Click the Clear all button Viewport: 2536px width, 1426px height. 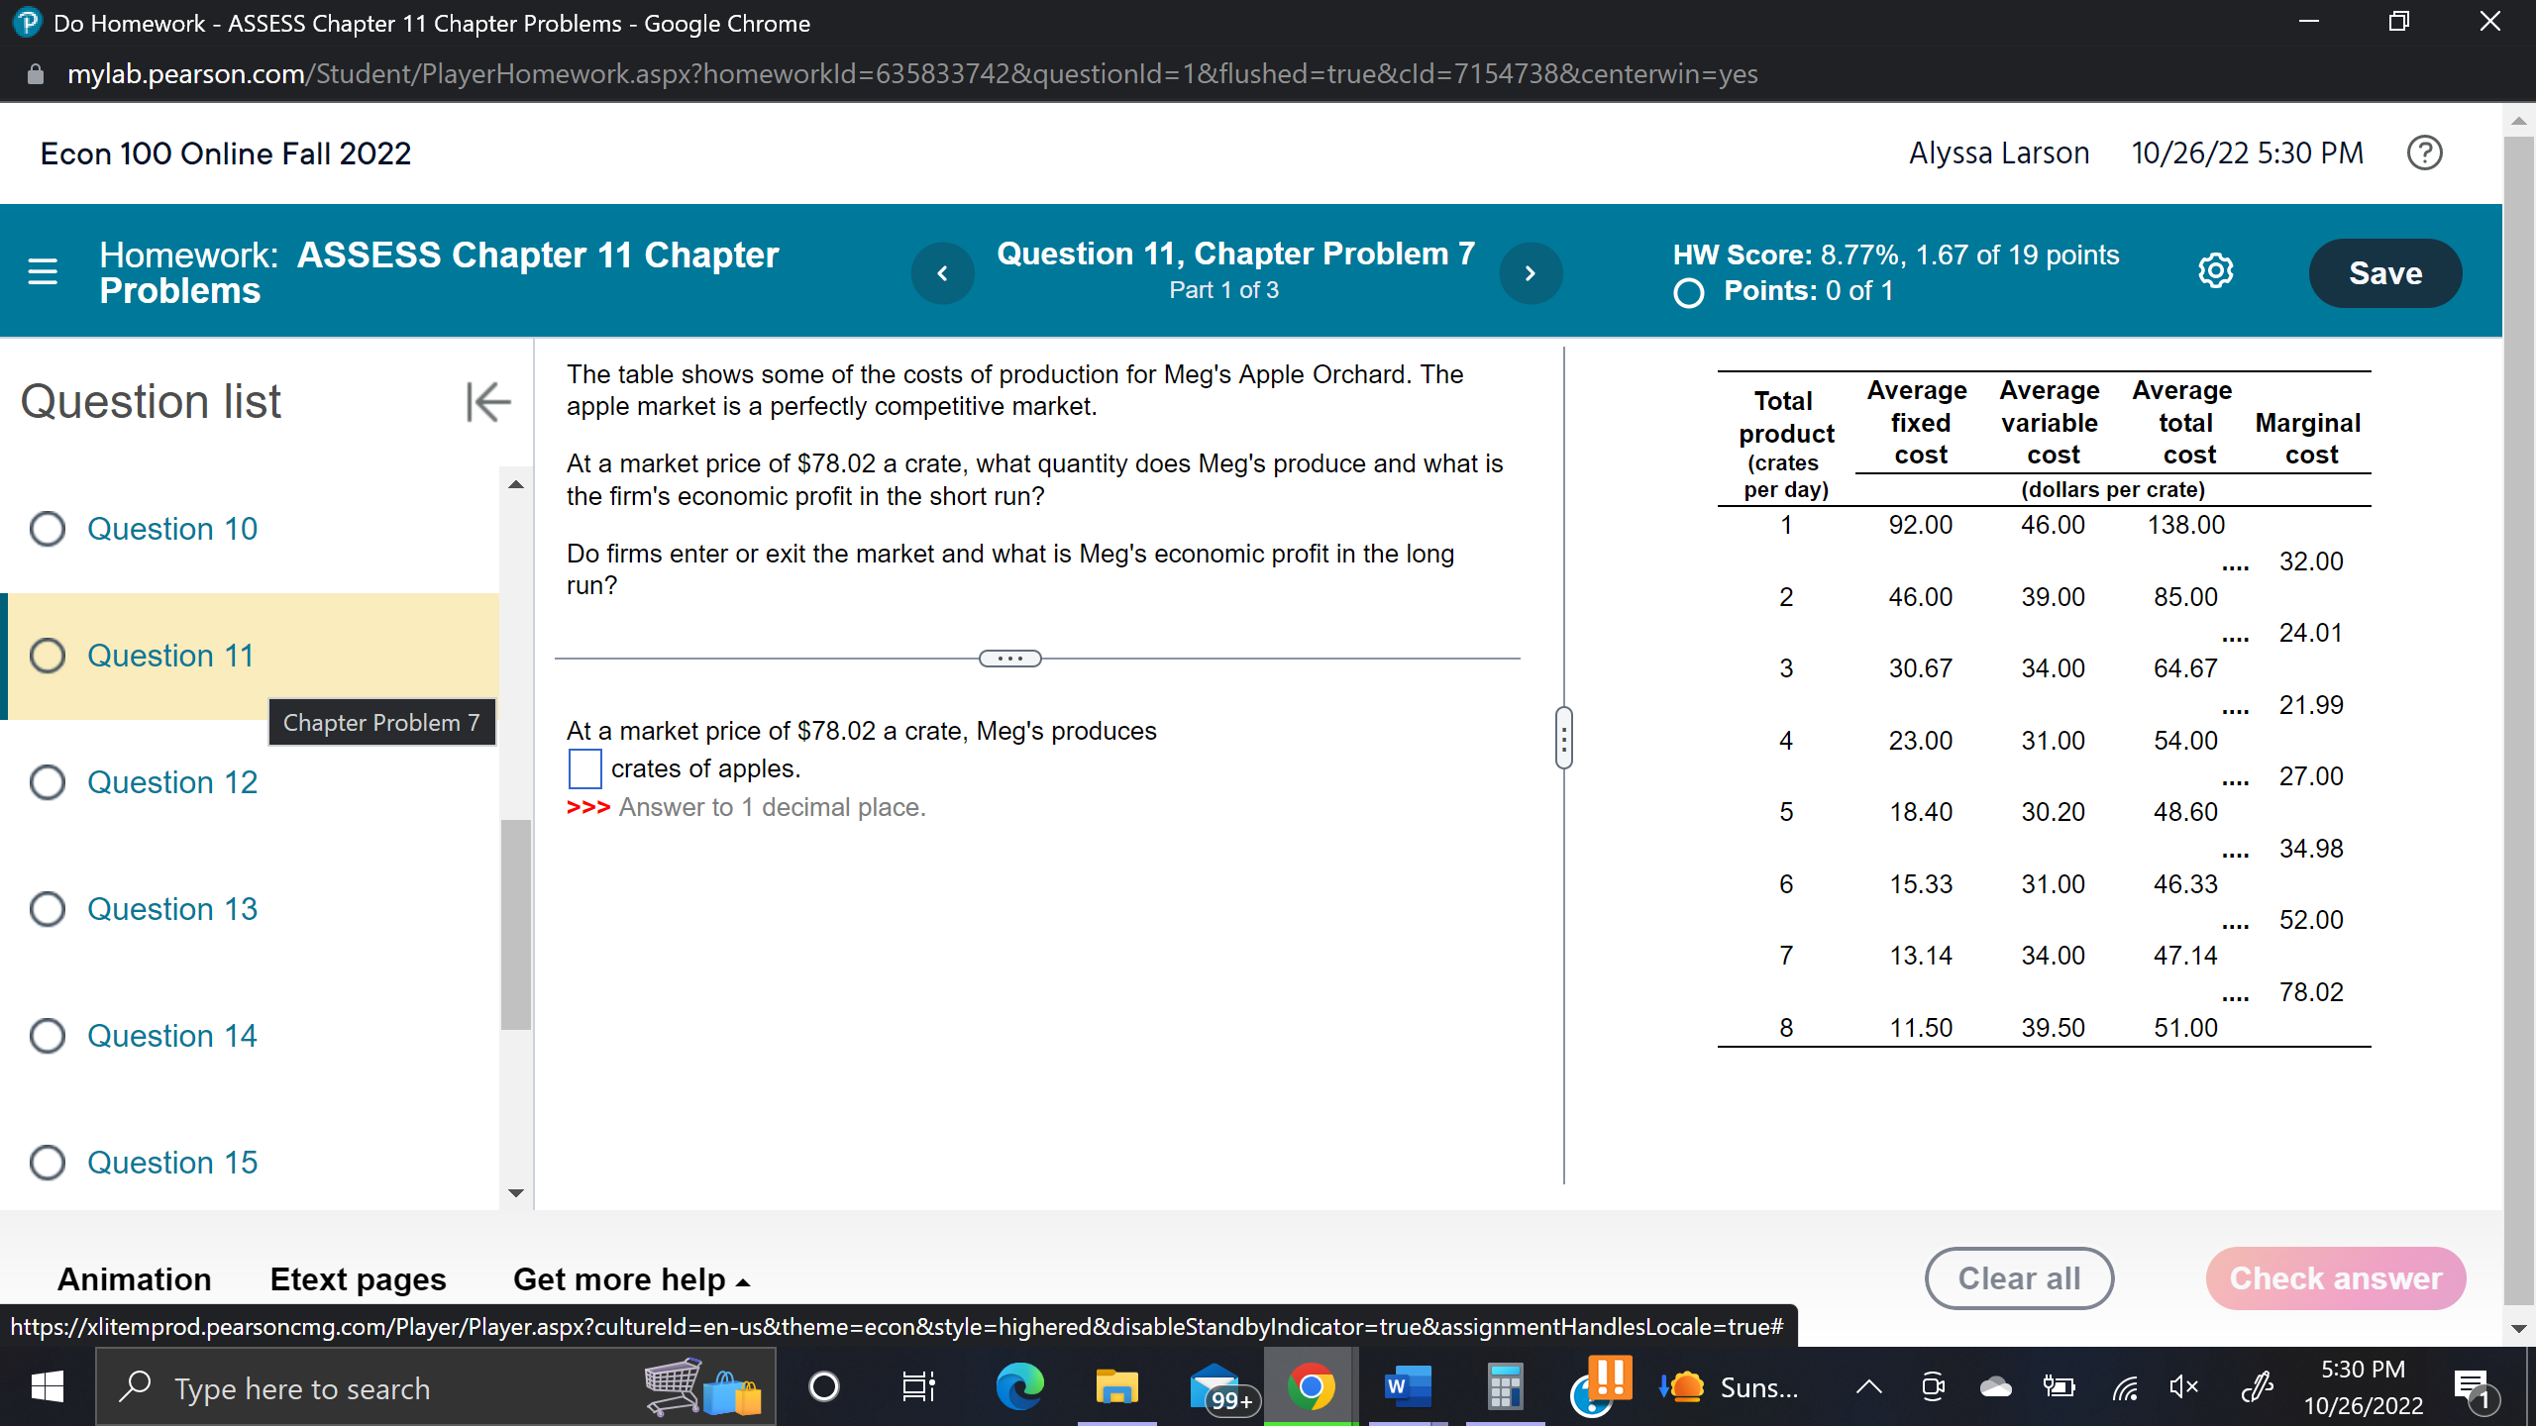2018,1278
